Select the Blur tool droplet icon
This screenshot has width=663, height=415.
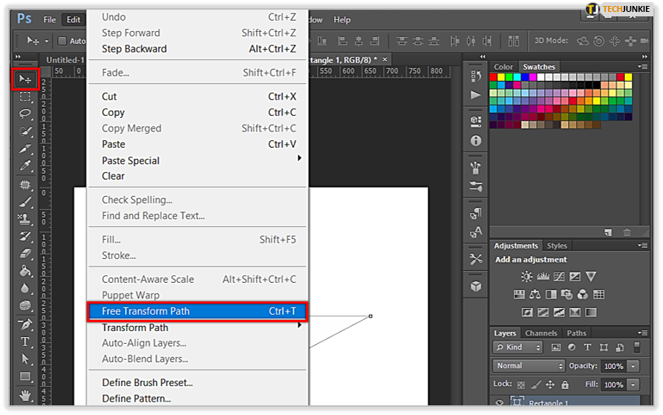point(25,288)
